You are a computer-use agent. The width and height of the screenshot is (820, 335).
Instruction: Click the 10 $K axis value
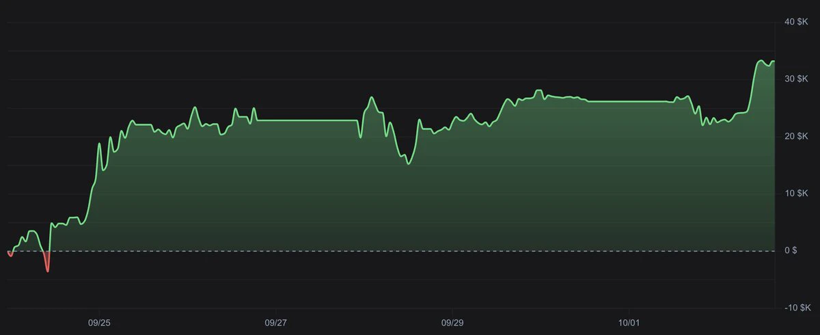[795, 193]
